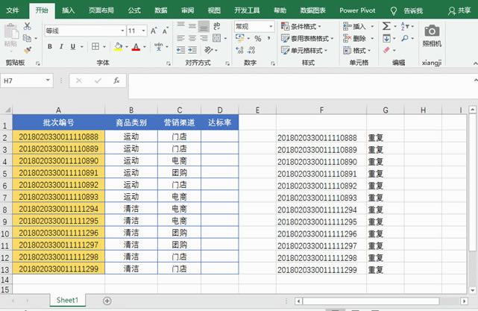Click the percent style icon
The width and height of the screenshot is (478, 311).
point(257,38)
